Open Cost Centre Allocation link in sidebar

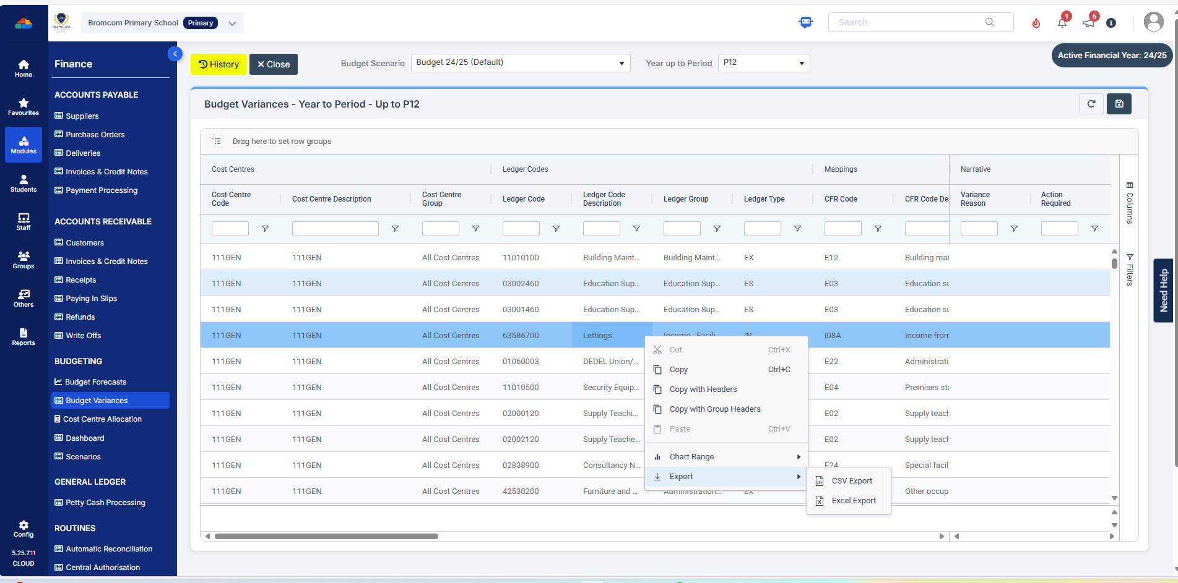pos(102,419)
